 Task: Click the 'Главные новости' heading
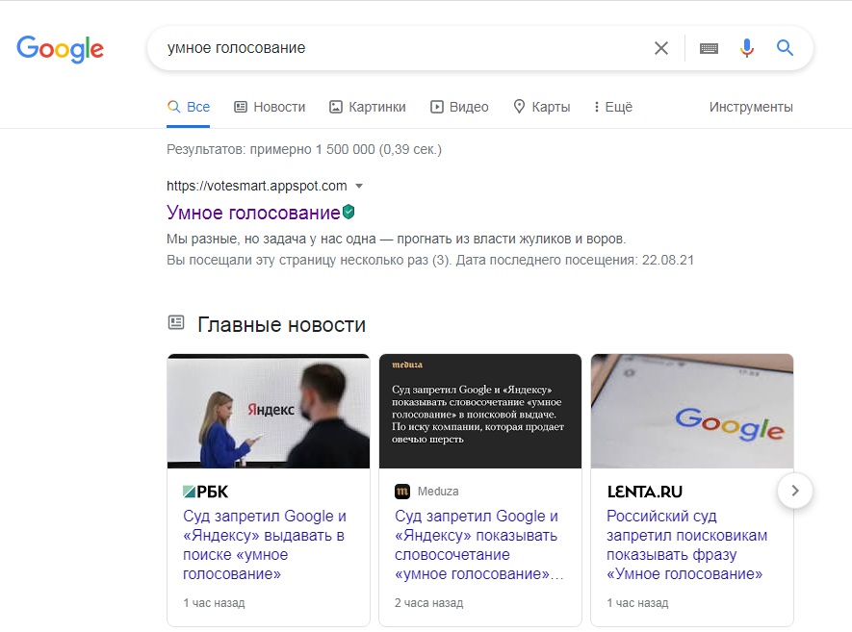[x=281, y=325]
